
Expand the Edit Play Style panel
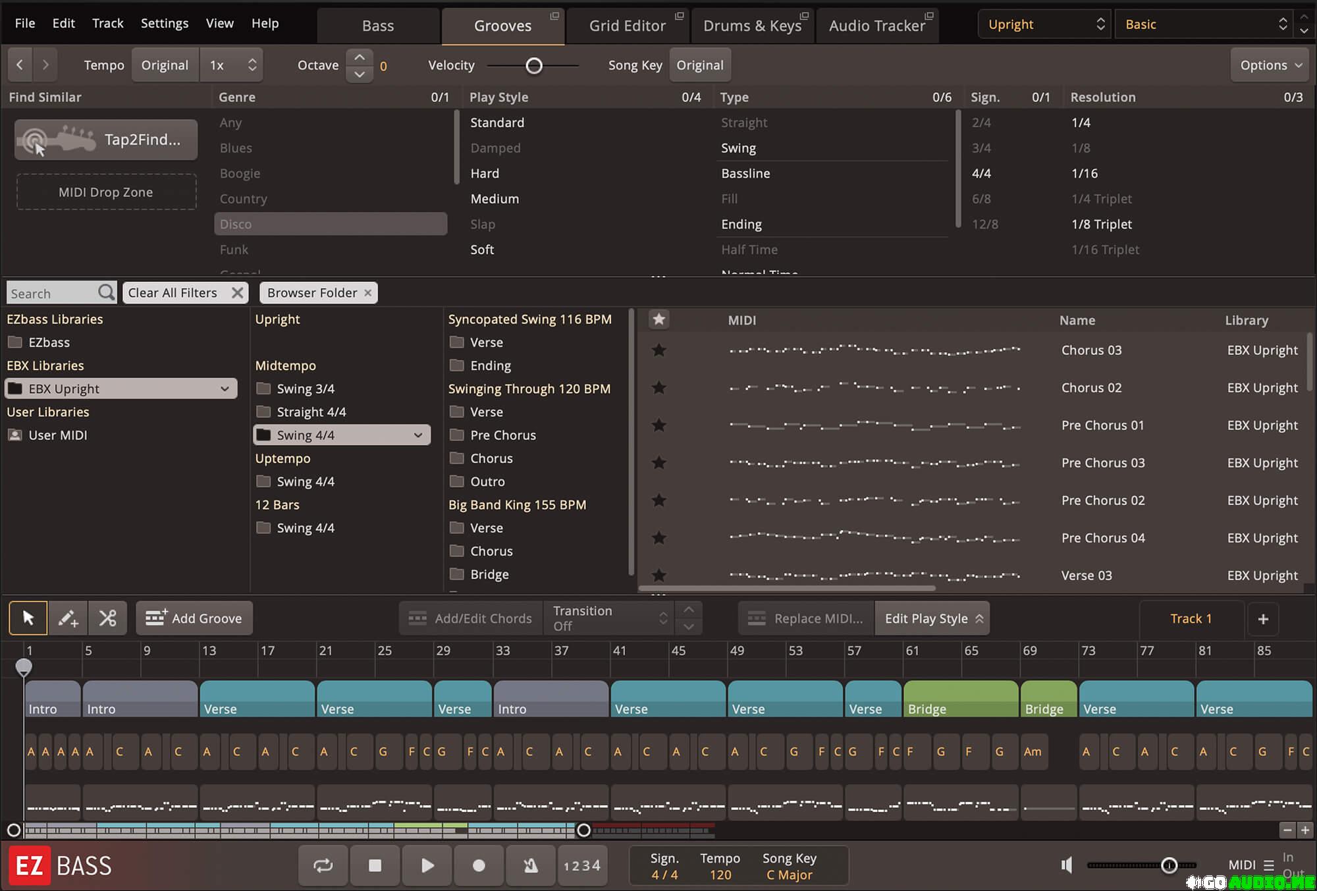[x=932, y=618]
